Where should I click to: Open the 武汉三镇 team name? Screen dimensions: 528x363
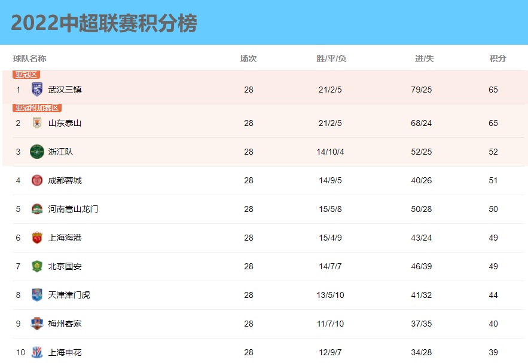pyautogui.click(x=65, y=90)
